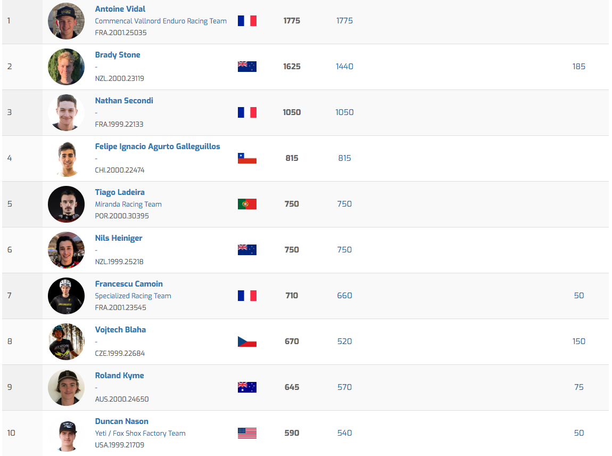
Task: Open the Miranda Racing Team page
Action: pyautogui.click(x=128, y=205)
